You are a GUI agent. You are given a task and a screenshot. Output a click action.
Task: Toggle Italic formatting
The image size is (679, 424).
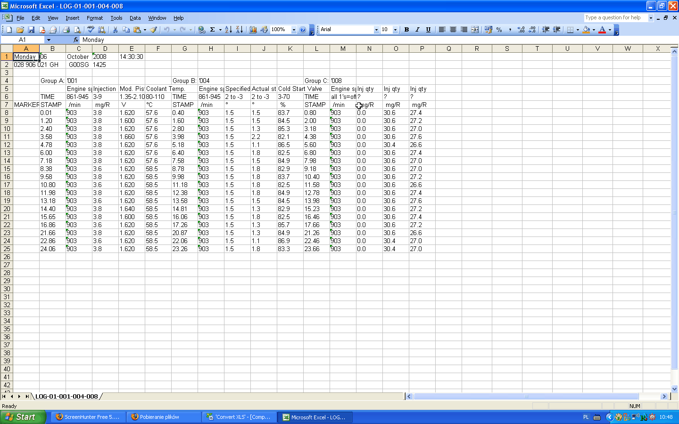point(417,30)
